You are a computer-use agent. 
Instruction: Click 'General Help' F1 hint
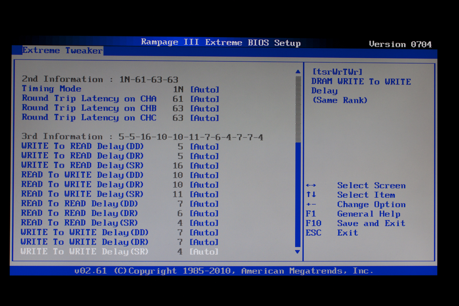[369, 214]
